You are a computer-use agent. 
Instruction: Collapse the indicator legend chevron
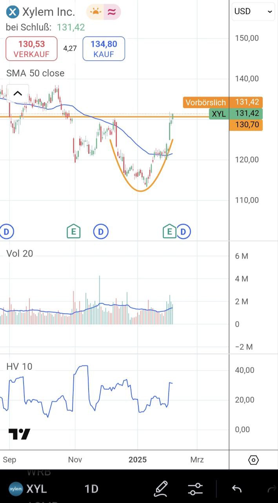[18, 94]
